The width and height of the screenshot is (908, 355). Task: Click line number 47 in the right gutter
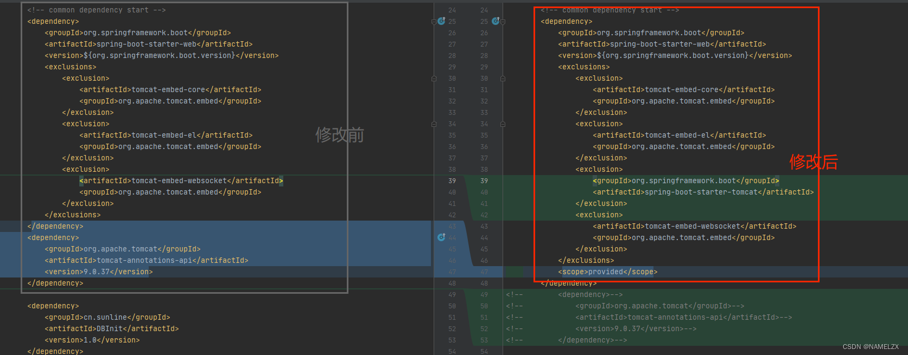(484, 272)
